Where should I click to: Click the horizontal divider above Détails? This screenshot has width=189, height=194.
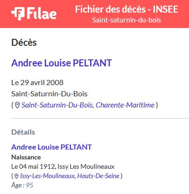[100, 118]
